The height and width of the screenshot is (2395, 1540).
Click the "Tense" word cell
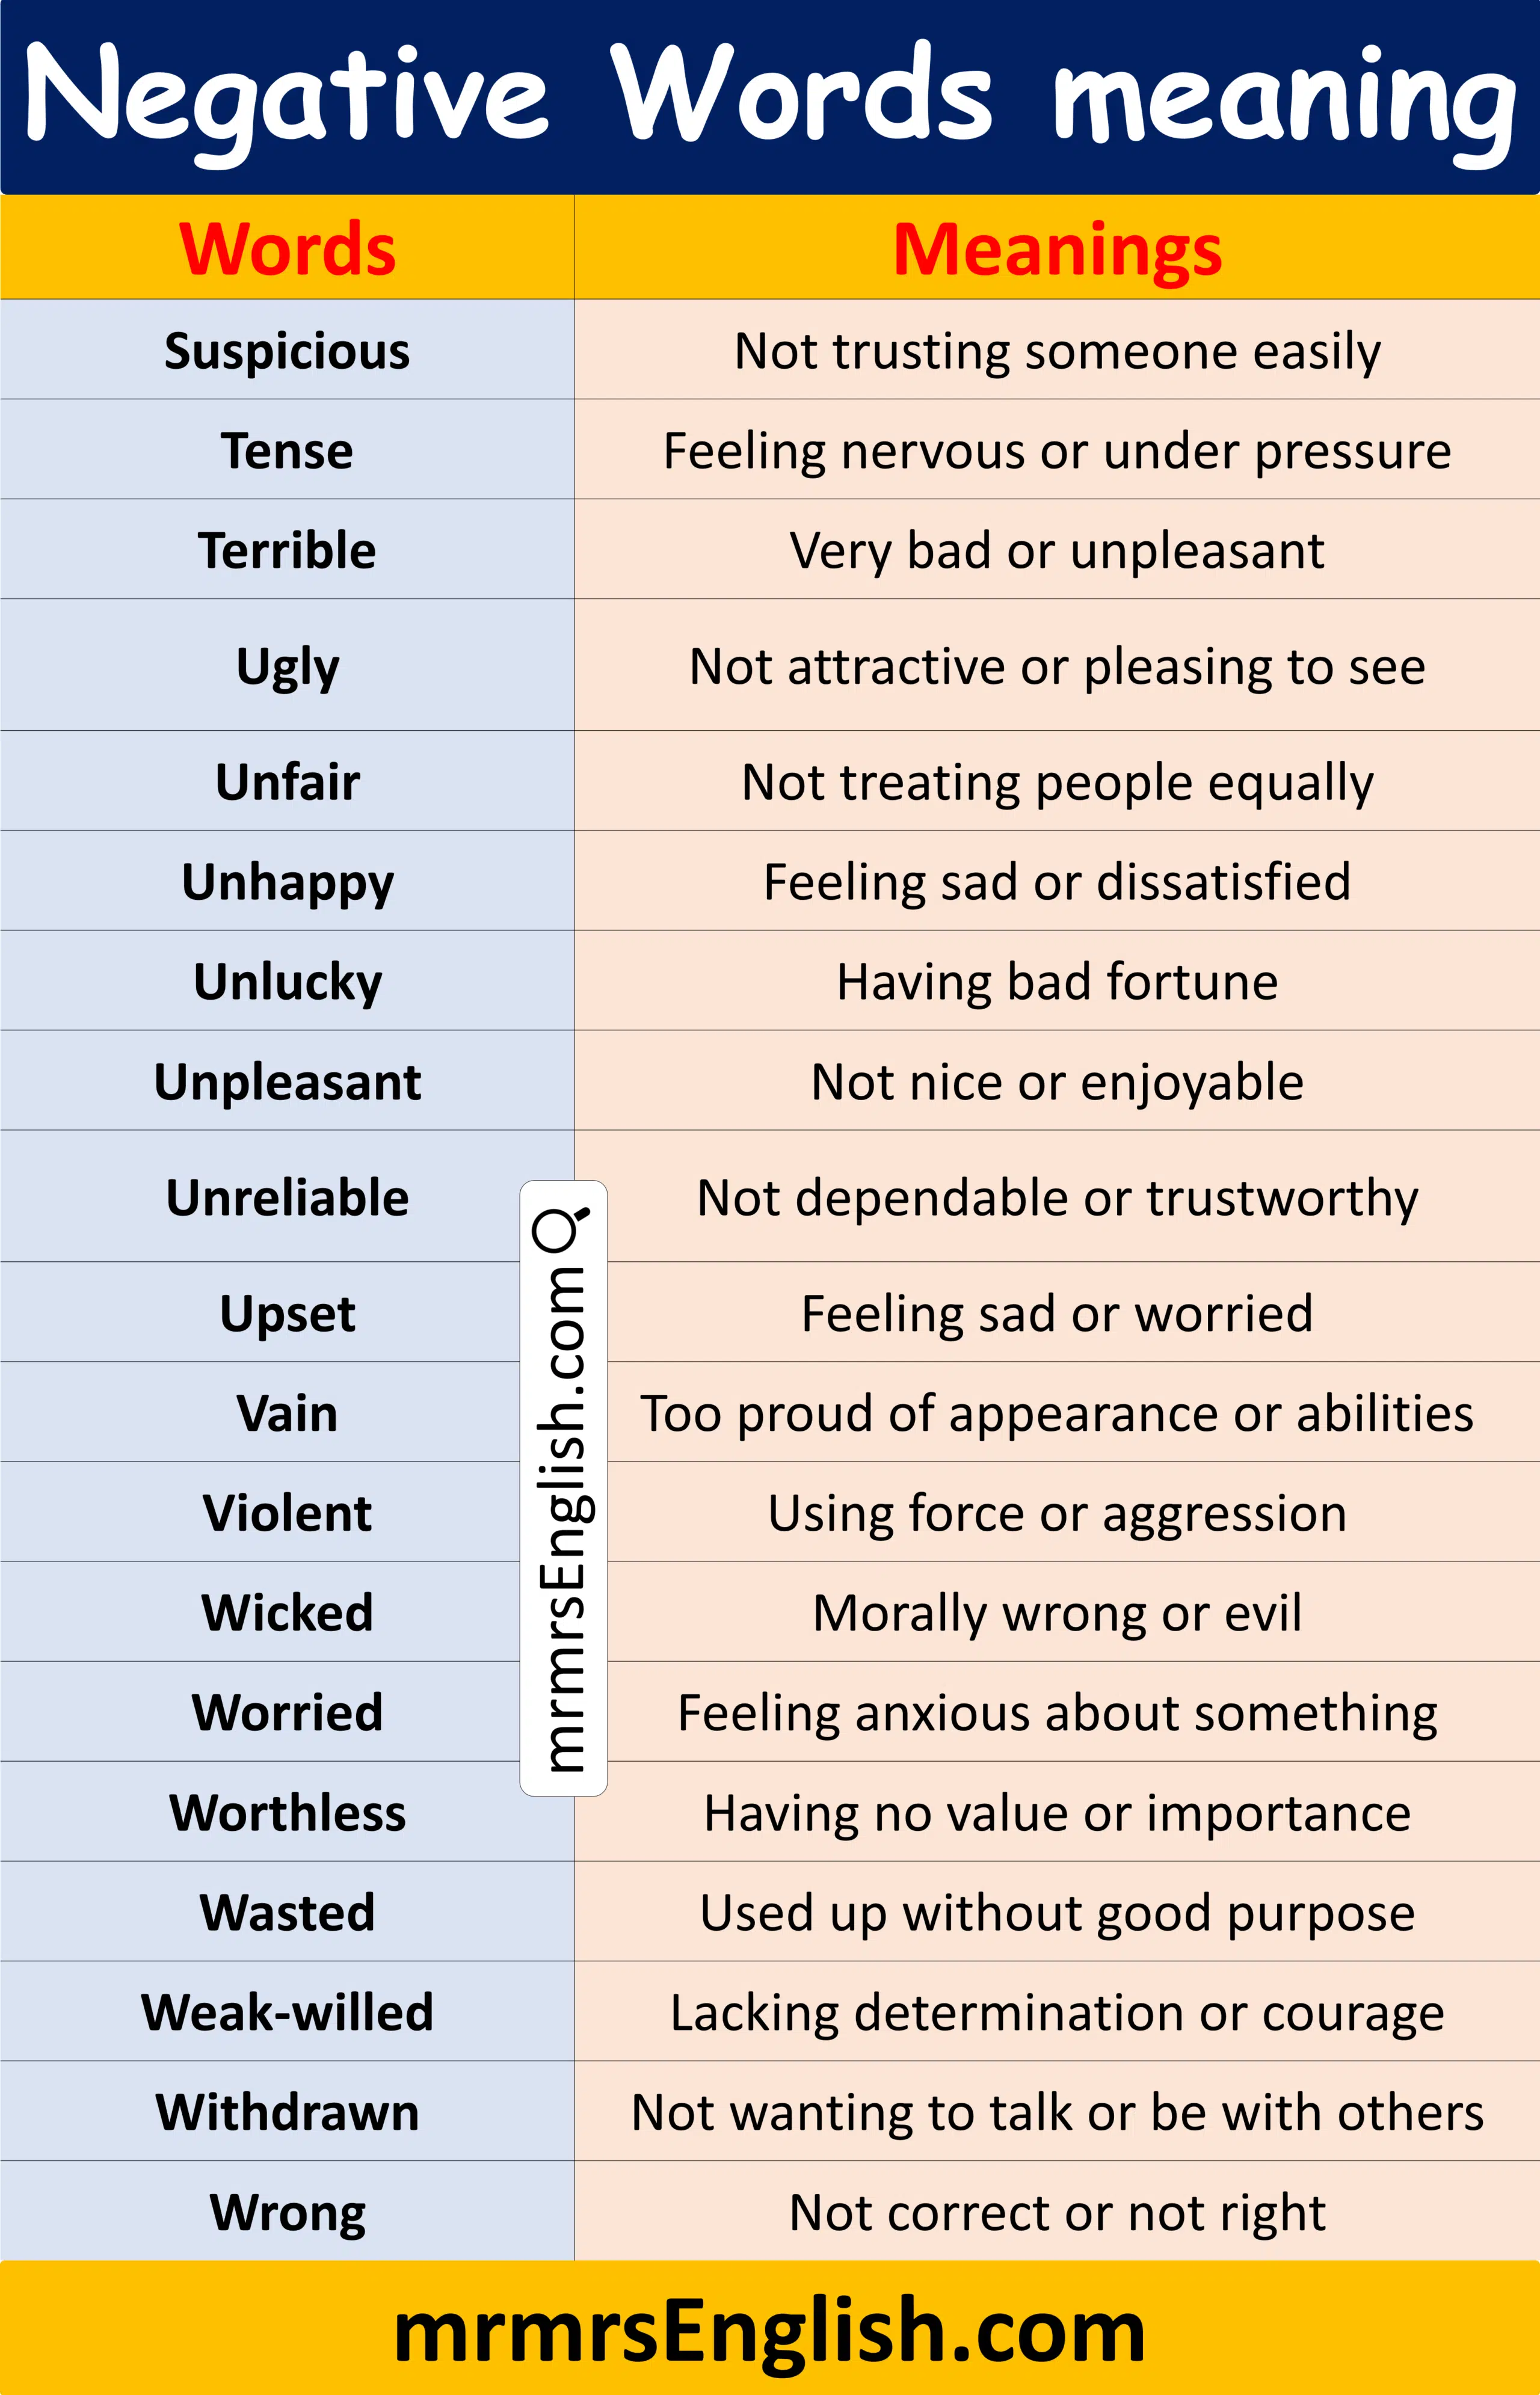coord(287,451)
